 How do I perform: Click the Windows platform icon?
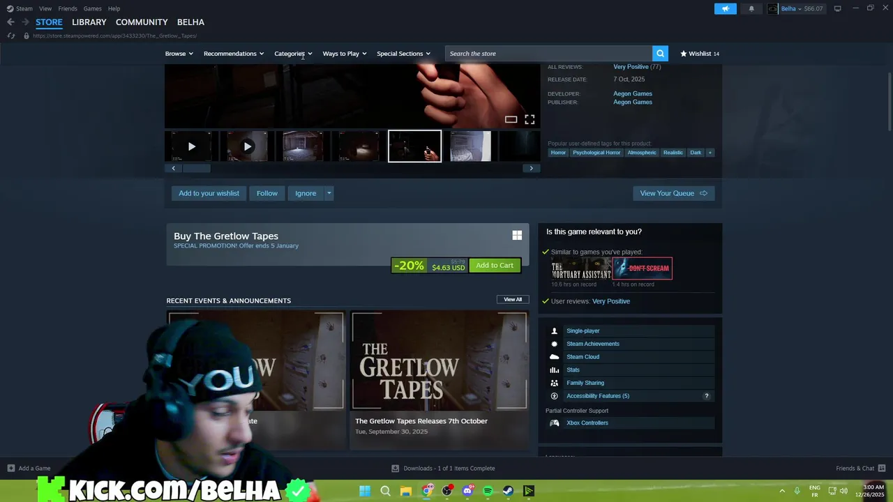point(517,236)
